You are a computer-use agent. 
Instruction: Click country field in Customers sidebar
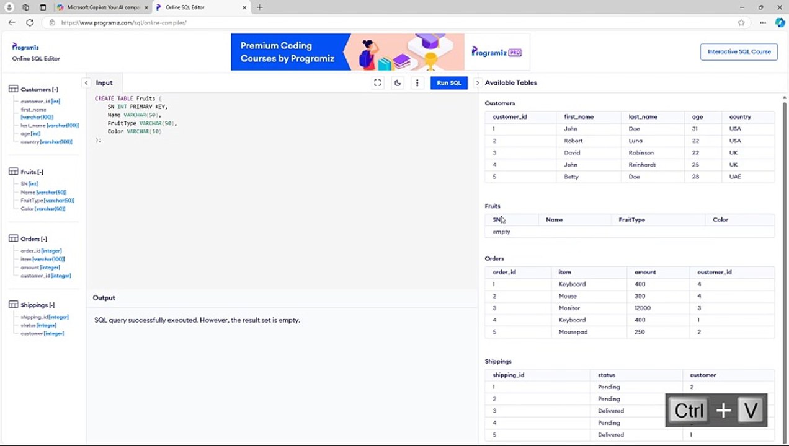click(47, 141)
